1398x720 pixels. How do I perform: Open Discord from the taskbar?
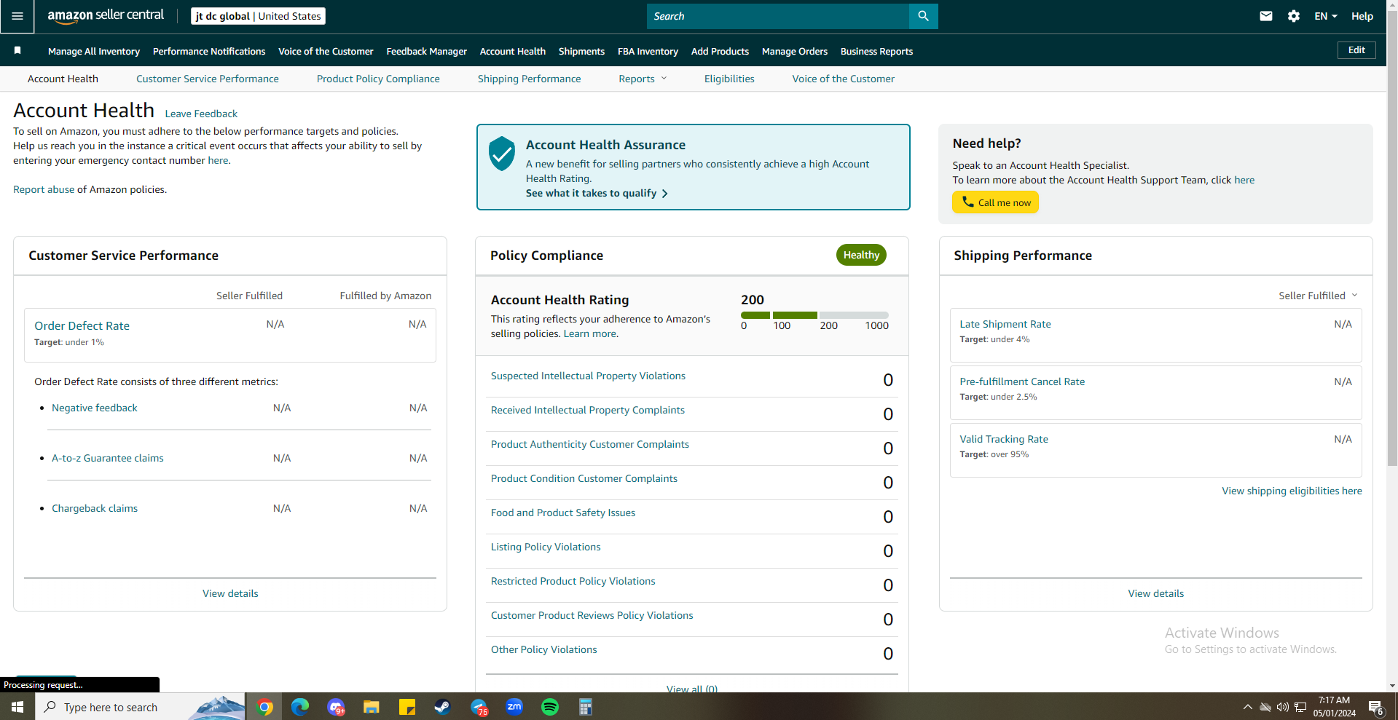[336, 707]
